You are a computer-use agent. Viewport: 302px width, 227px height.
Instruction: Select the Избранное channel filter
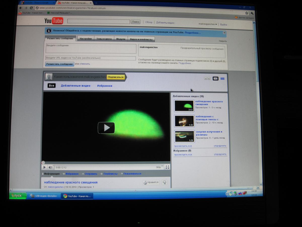[x=105, y=86]
